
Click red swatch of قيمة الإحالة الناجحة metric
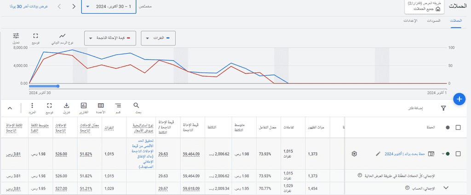pos(129,39)
